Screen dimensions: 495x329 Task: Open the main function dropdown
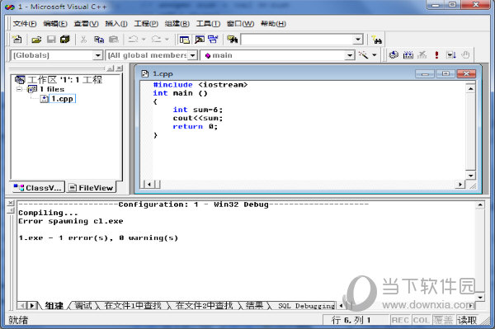pyautogui.click(x=350, y=55)
